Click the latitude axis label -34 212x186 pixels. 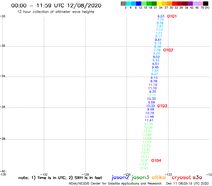tap(3, 76)
